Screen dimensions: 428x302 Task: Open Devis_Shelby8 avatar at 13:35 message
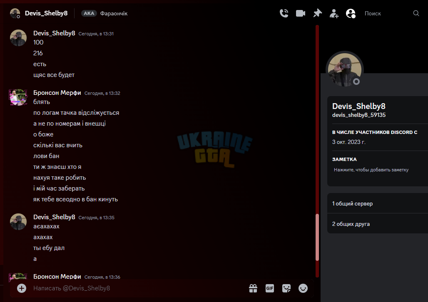click(x=18, y=222)
